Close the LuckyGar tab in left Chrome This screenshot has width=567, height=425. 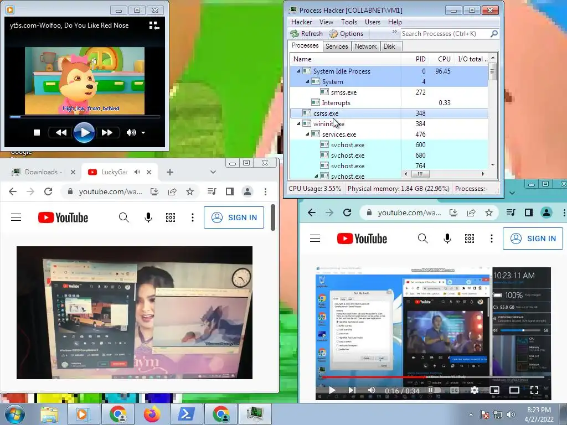tap(149, 172)
